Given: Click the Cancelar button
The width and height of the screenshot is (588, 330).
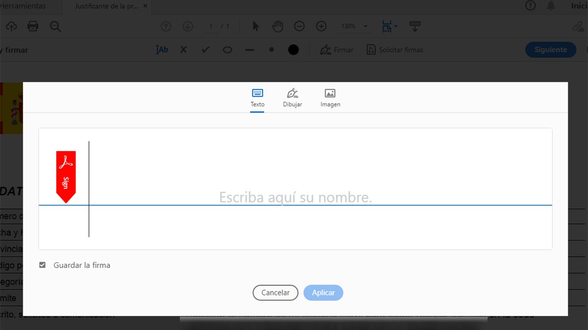Looking at the screenshot, I should tap(275, 292).
